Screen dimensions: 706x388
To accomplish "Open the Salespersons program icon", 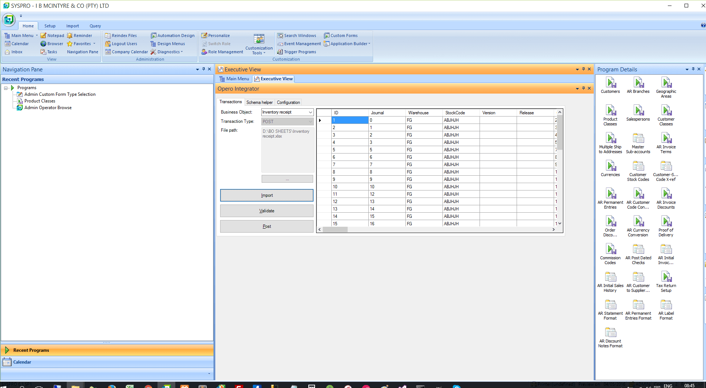I will coord(638,113).
